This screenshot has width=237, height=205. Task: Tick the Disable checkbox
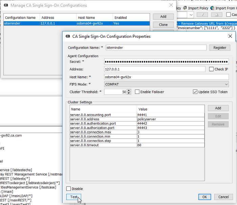(x=69, y=189)
